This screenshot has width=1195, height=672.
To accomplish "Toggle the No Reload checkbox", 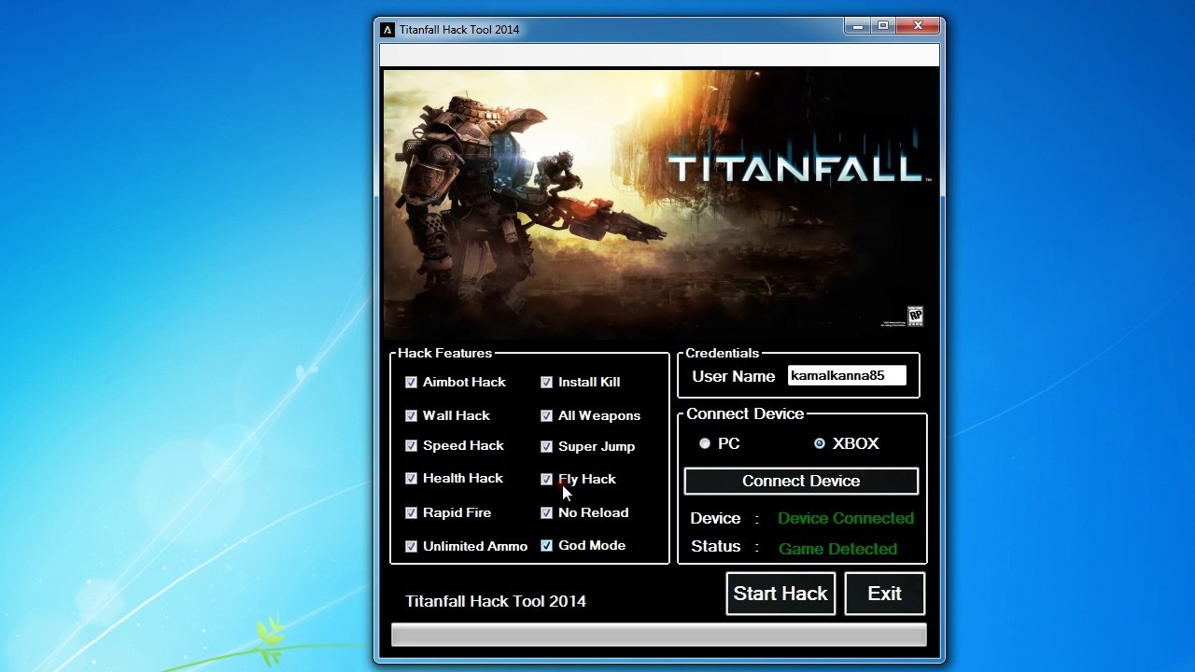I will point(546,512).
